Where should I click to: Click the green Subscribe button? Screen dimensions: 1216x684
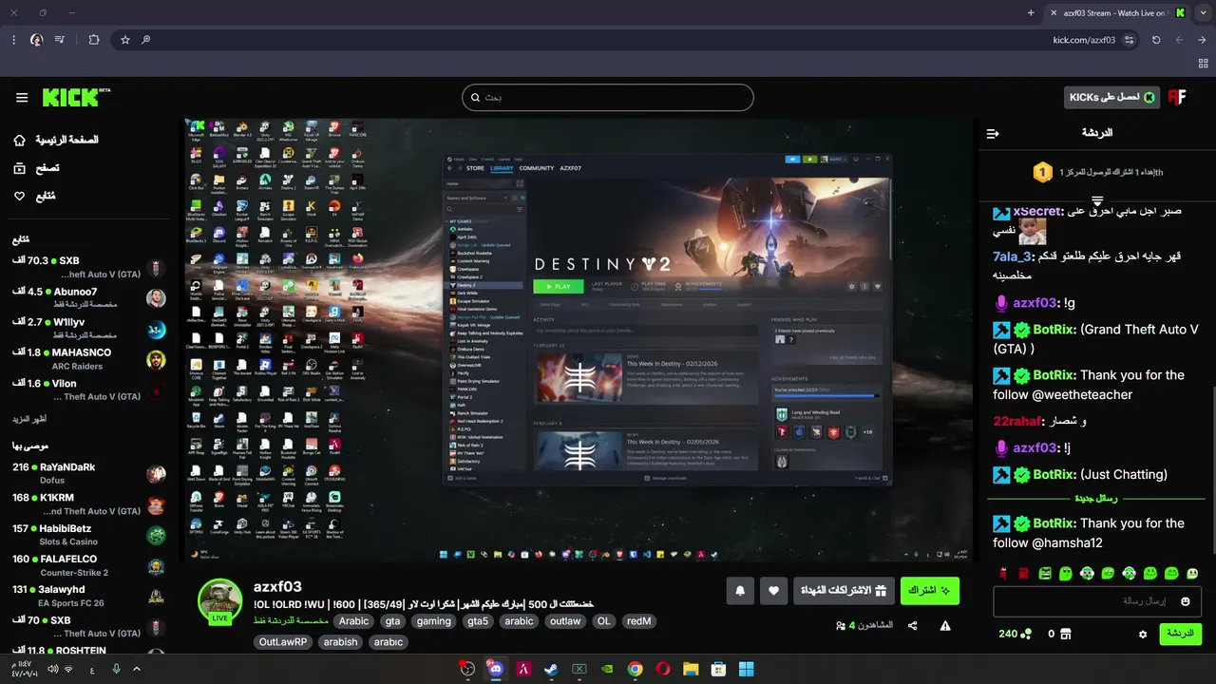(930, 591)
